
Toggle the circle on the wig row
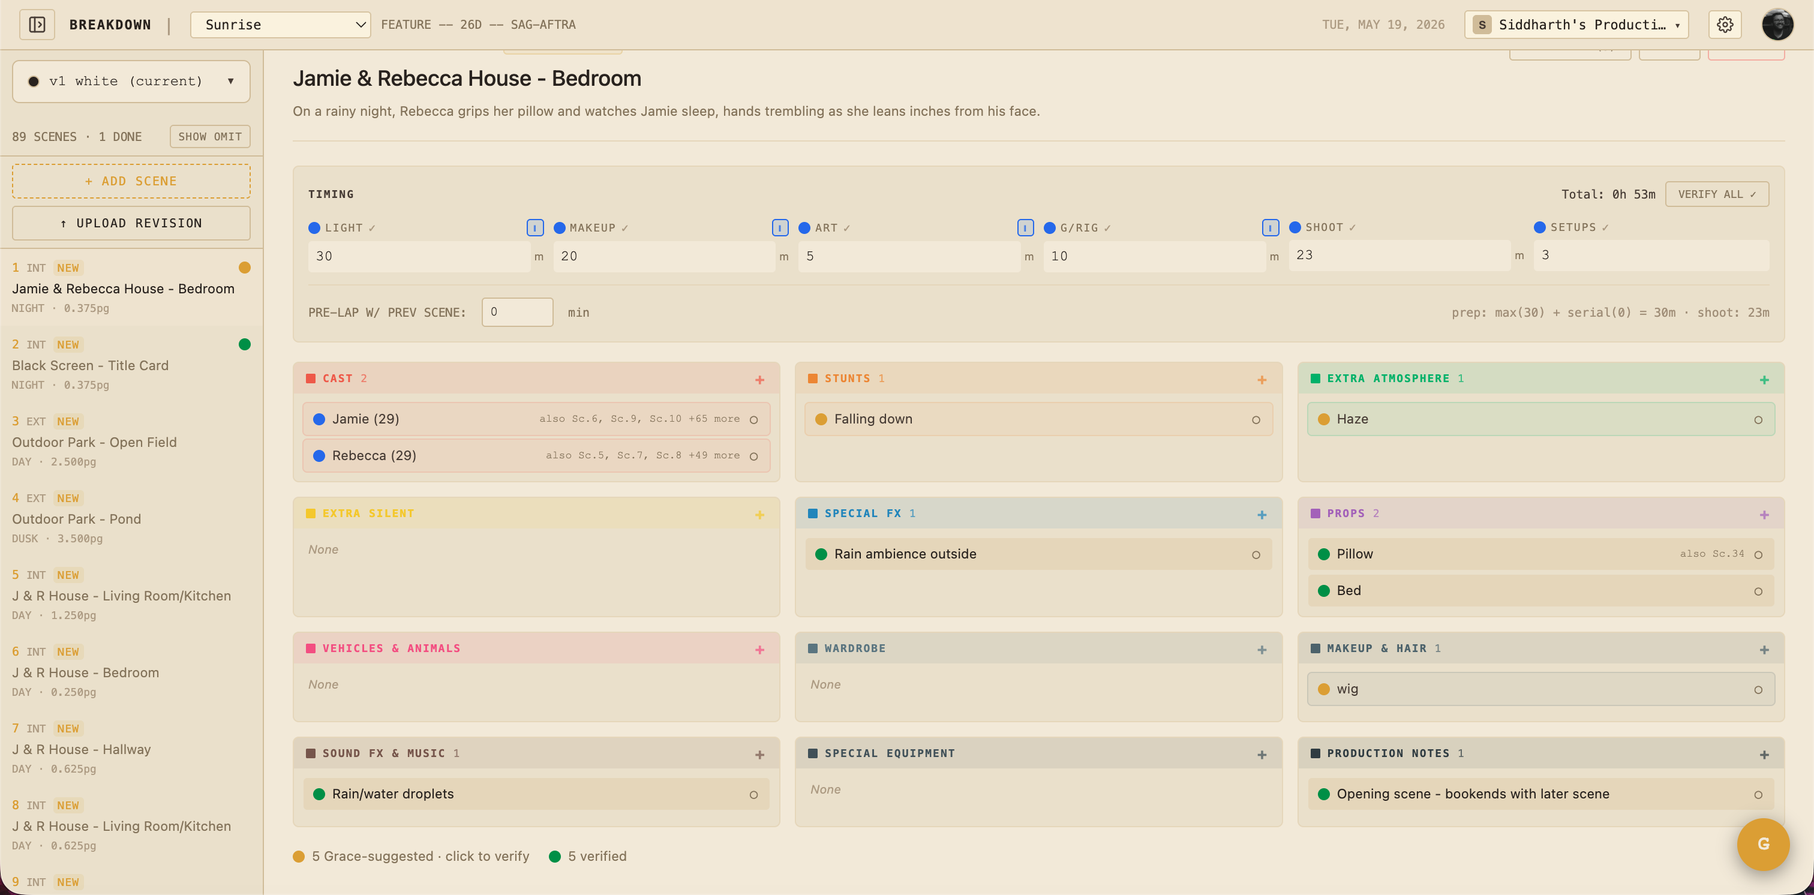(1758, 690)
